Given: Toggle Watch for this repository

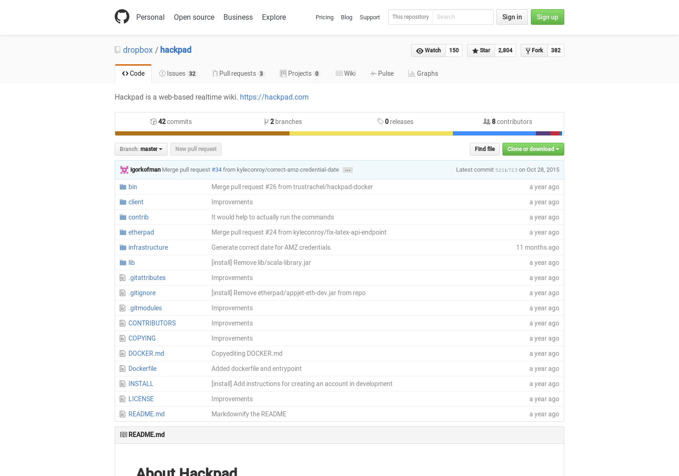Looking at the screenshot, I should click(428, 50).
